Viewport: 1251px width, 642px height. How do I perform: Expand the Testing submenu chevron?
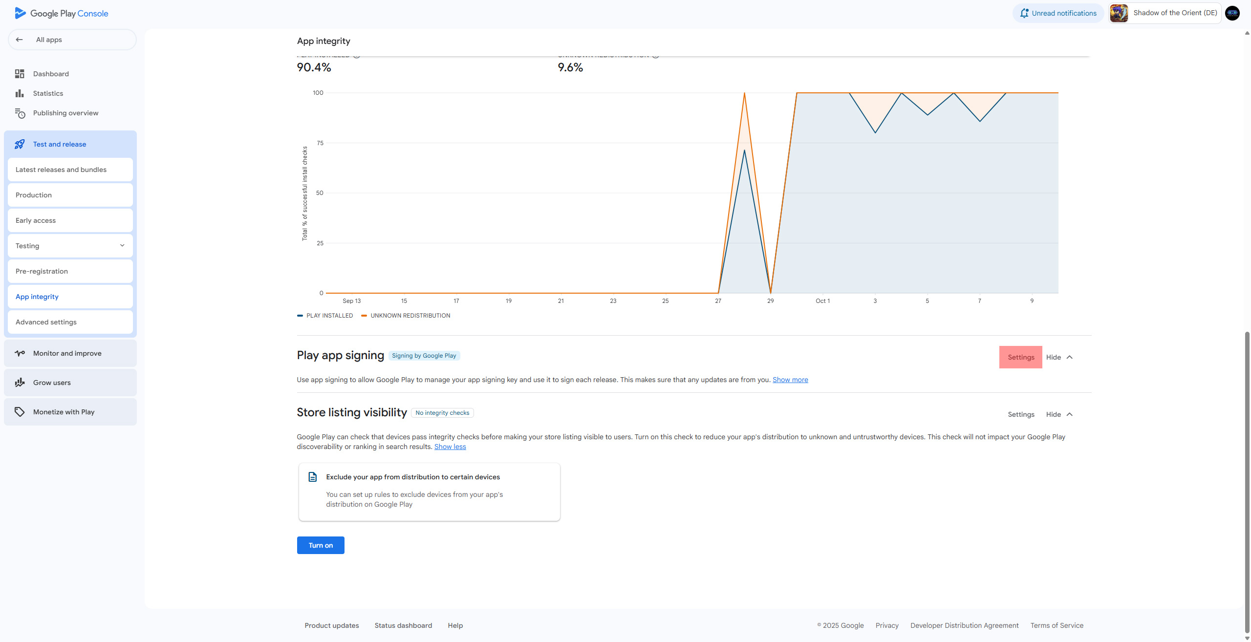(122, 246)
